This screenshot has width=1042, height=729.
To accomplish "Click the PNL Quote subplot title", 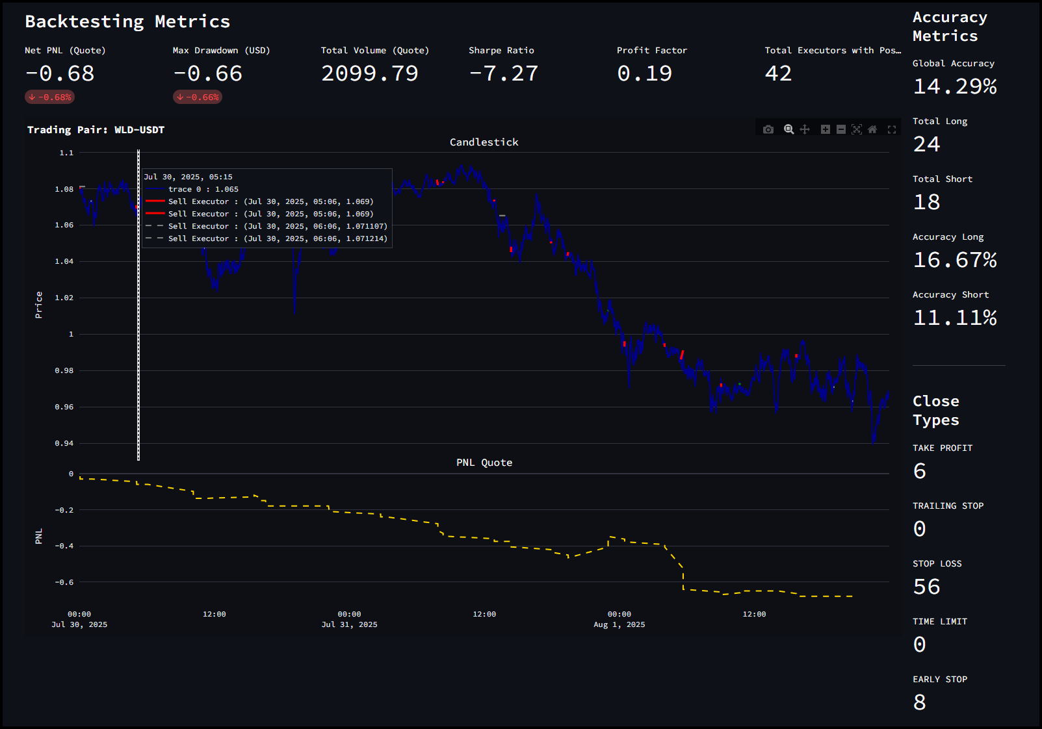I will 484,462.
